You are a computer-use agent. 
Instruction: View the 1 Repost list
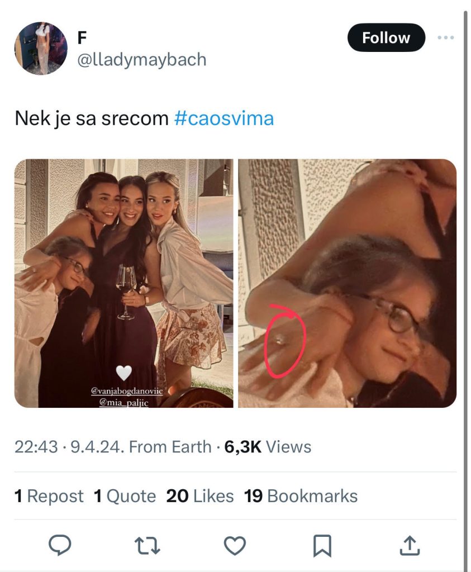coord(49,496)
